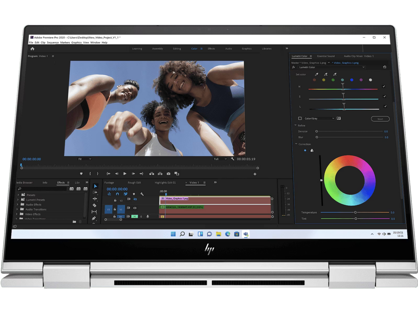Expand the Lumetri Presets folder

click(18, 200)
